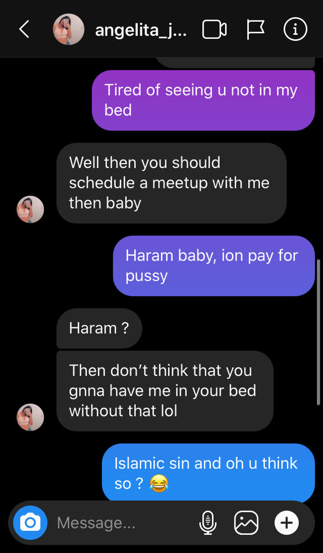323x553 pixels.
Task: Open conversation info icon
Action: [295, 29]
